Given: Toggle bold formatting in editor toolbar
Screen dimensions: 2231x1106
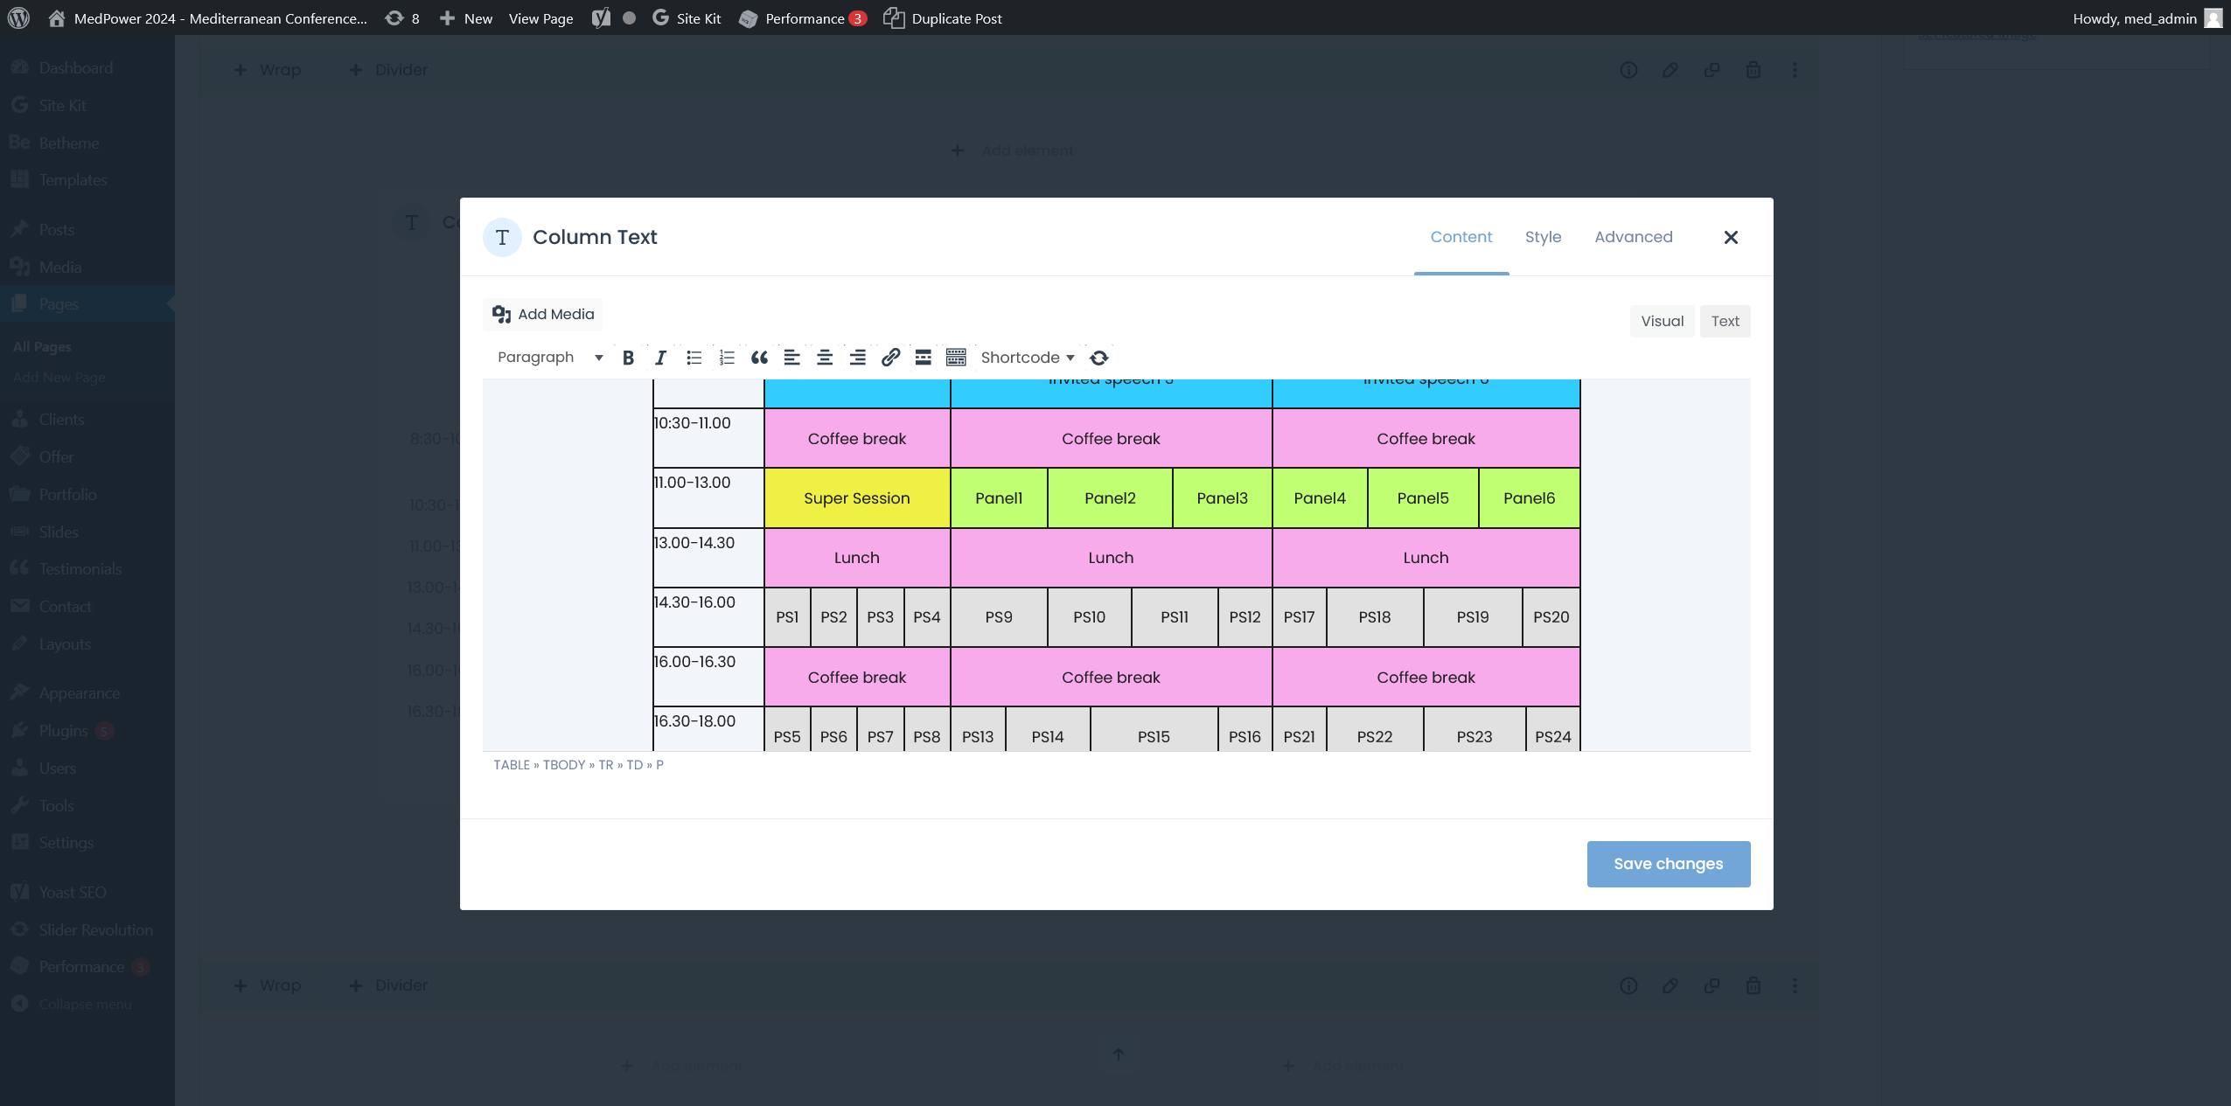Looking at the screenshot, I should pos(628,358).
